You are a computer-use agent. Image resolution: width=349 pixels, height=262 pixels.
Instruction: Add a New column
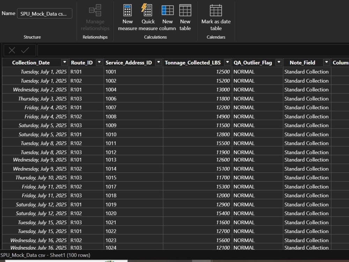click(168, 17)
